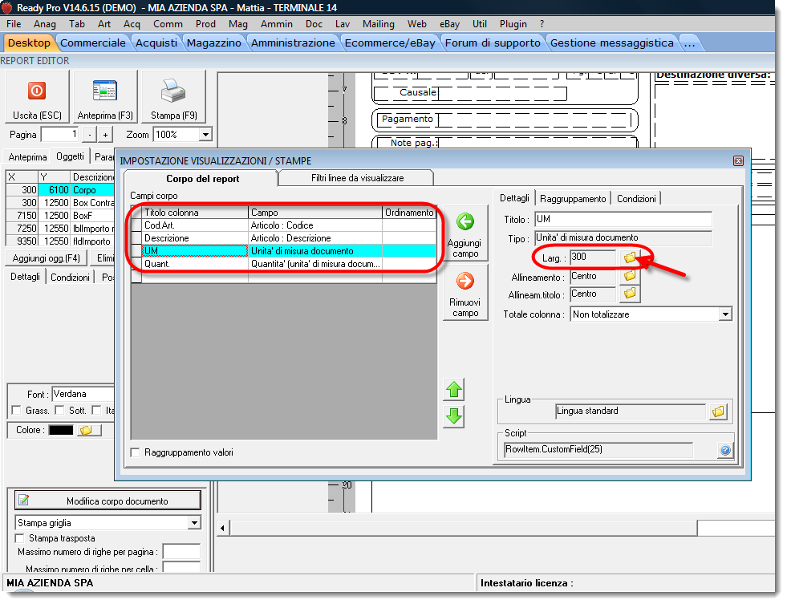
Task: Toggle Stampa trasposta checkbox
Action: pyautogui.click(x=19, y=538)
